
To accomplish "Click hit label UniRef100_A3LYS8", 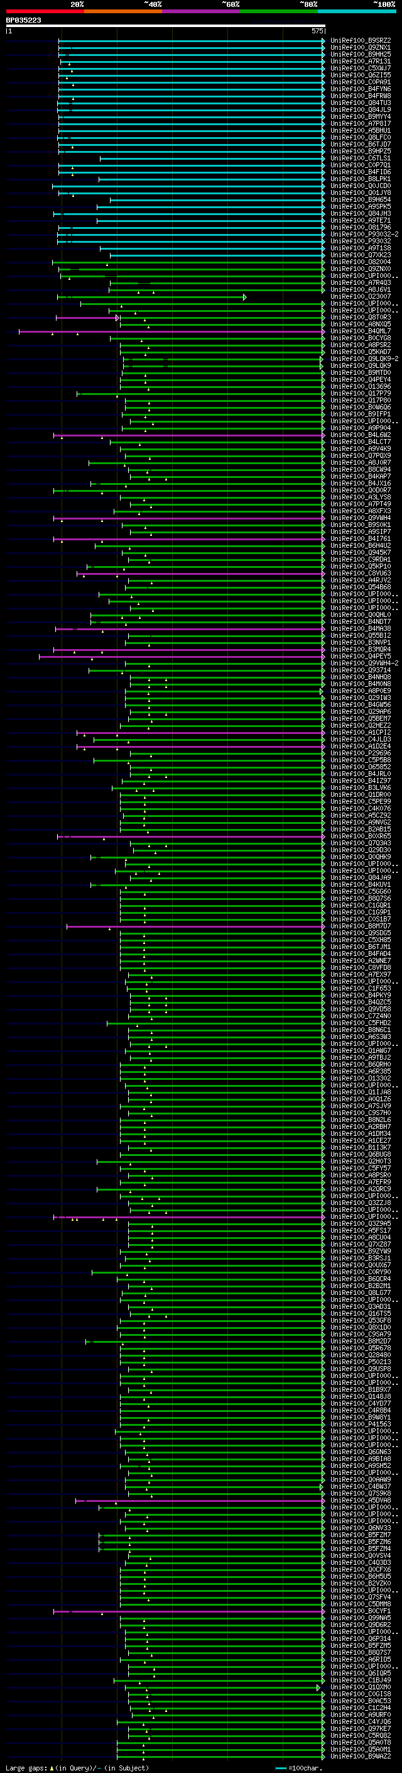I will click(x=360, y=497).
